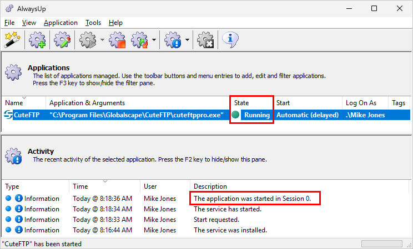Viewport: 413px width, 249px height.
Task: Open the View menu
Action: pos(29,23)
